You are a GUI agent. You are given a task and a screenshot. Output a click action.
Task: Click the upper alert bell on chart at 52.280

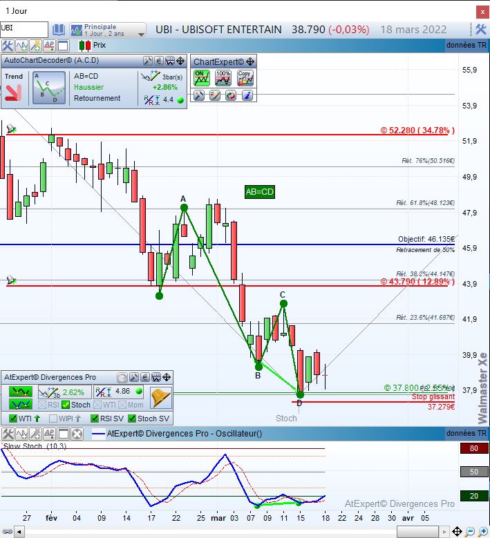pos(11,128)
